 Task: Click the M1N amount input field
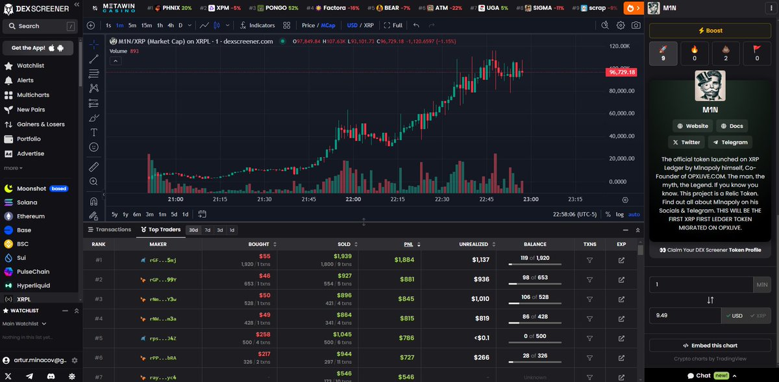pos(701,285)
